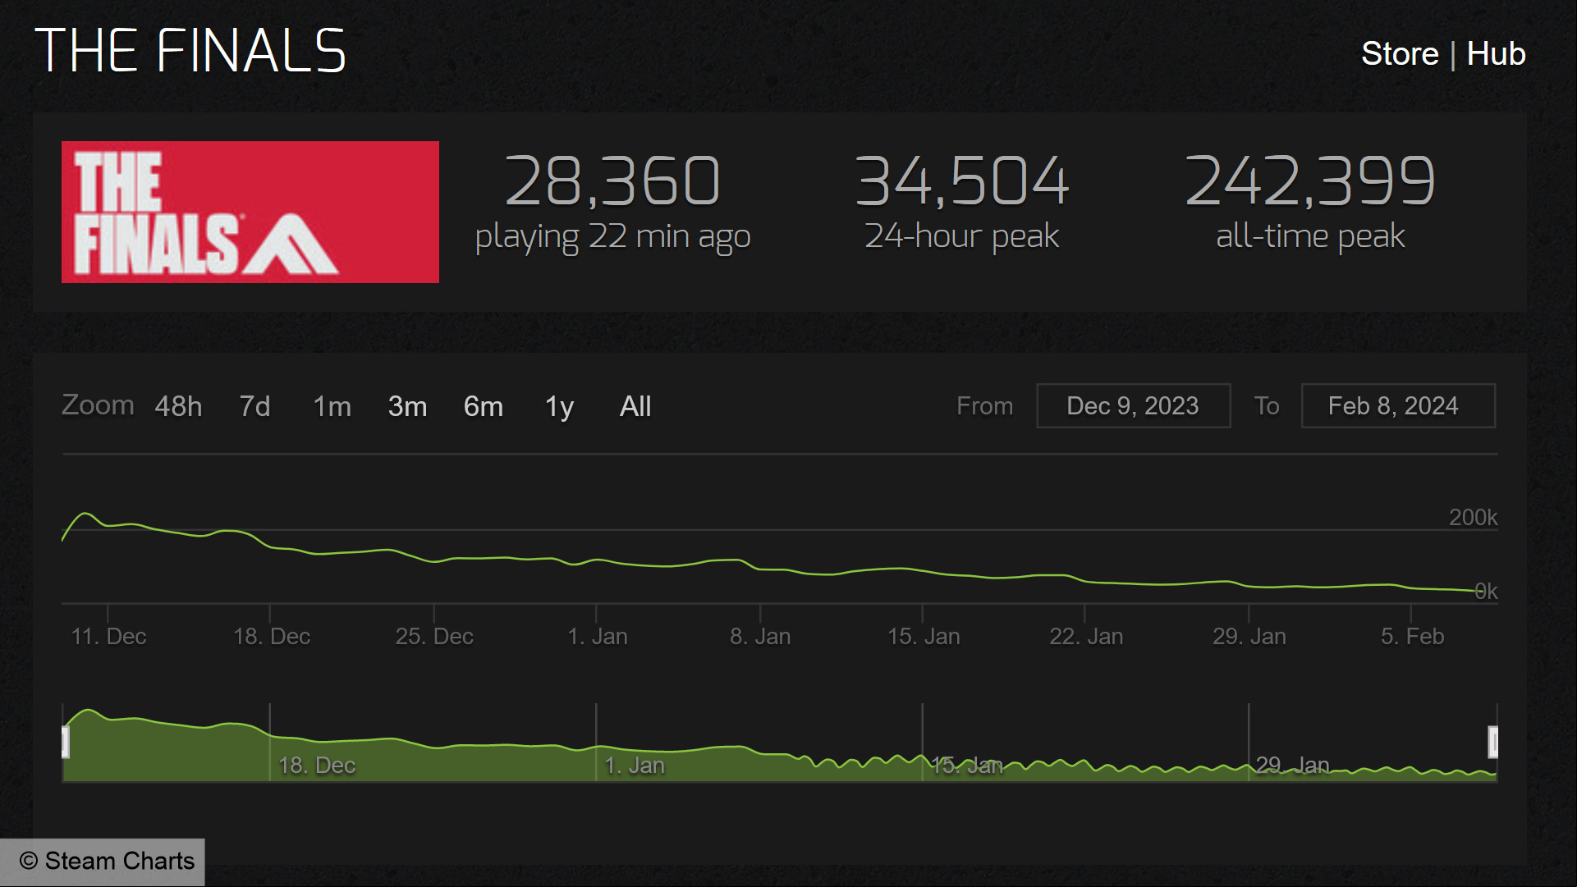Click the 5. Feb axis label
Image resolution: width=1577 pixels, height=887 pixels.
click(x=1412, y=636)
